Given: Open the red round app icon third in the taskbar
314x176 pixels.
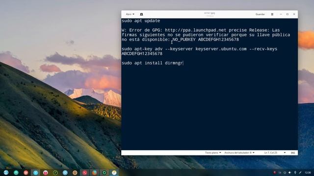Looking at the screenshot, I should click(26, 173).
